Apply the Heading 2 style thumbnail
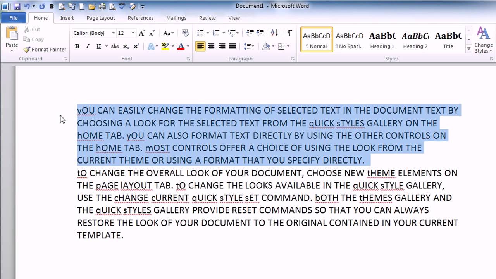This screenshot has width=496, height=279. [x=415, y=40]
